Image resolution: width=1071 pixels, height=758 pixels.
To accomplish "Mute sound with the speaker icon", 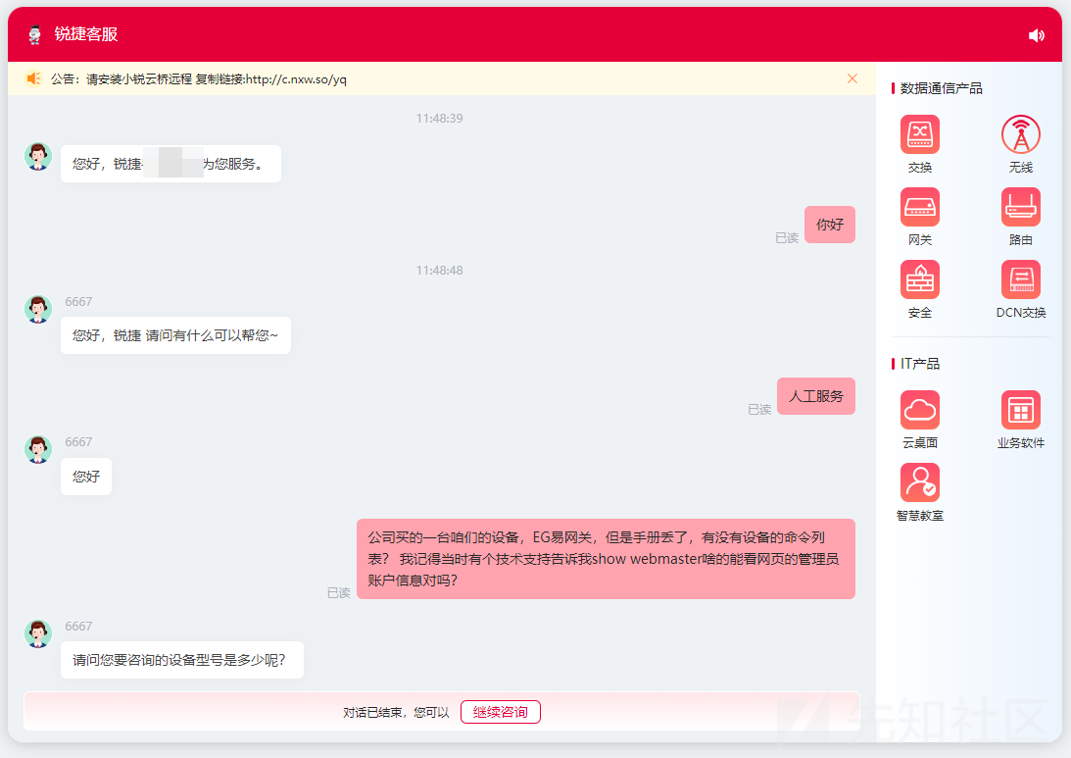I will pos(1036,35).
